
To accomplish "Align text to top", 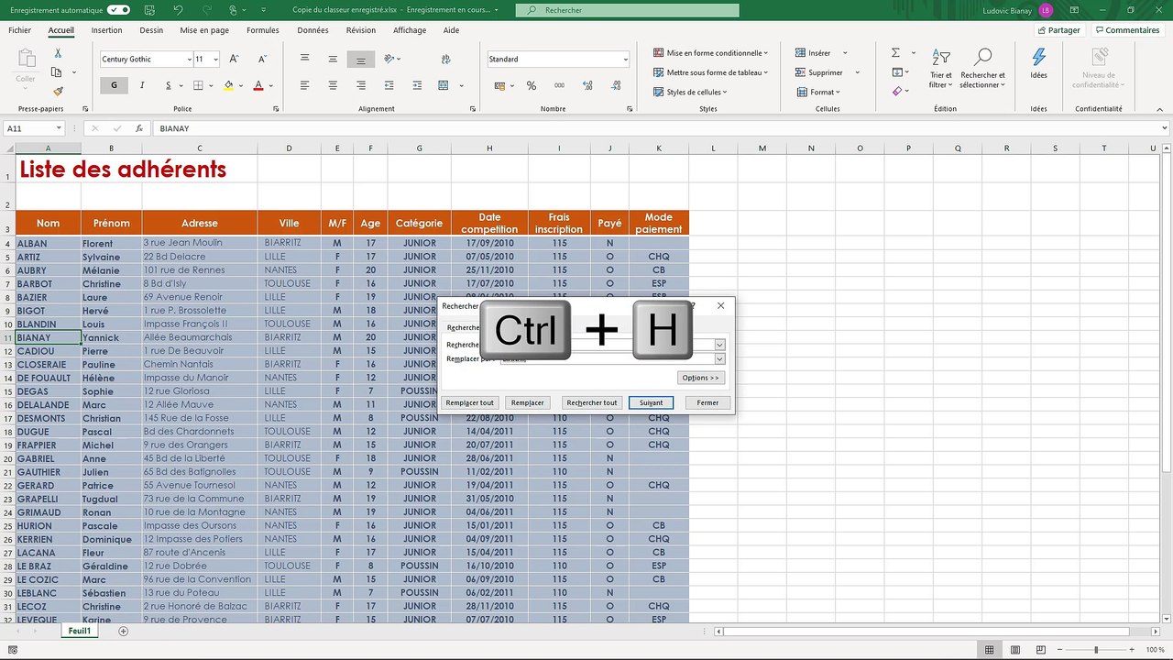I will 305,59.
